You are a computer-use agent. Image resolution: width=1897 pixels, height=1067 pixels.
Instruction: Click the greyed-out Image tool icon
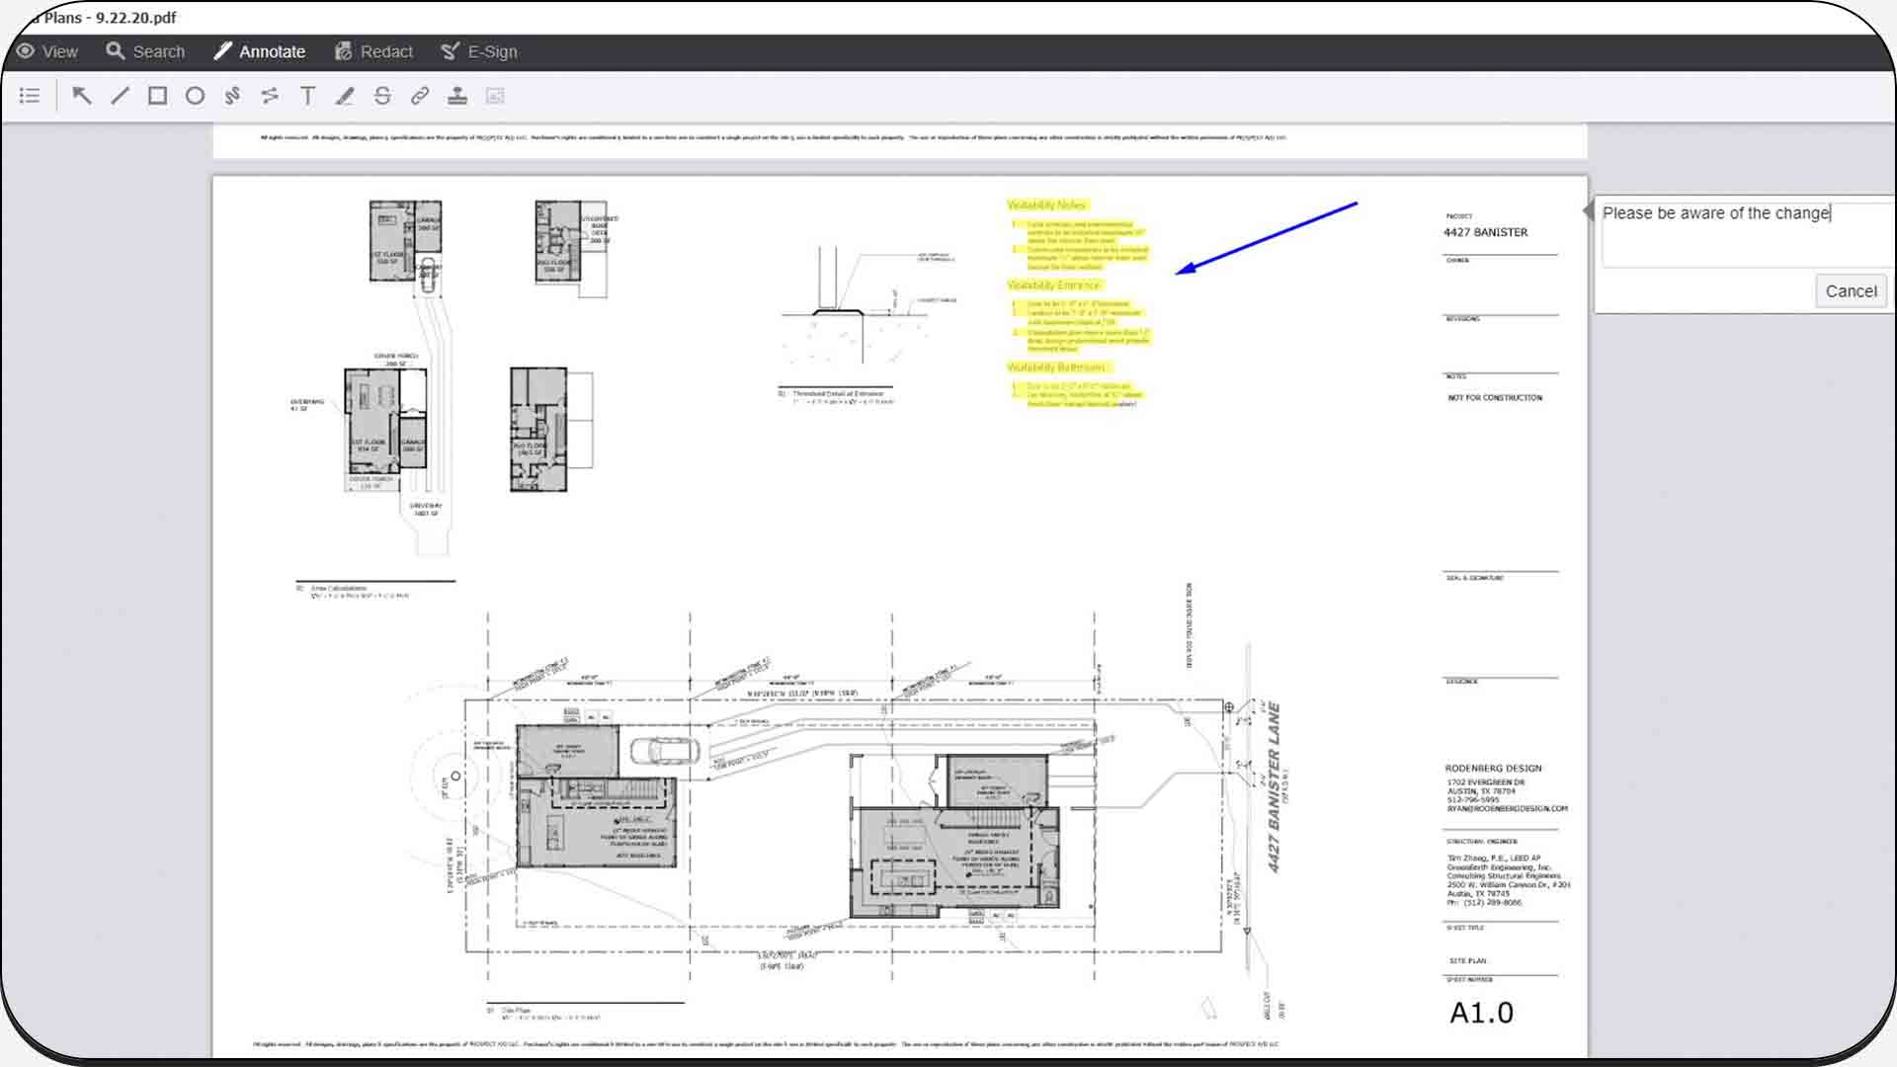495,96
